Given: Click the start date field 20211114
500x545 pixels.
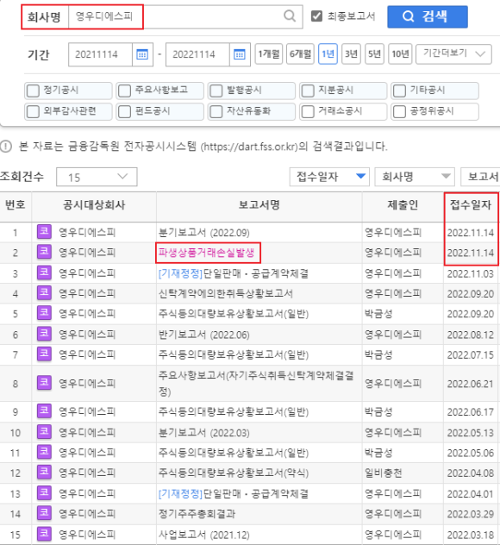Looking at the screenshot, I should [100, 54].
